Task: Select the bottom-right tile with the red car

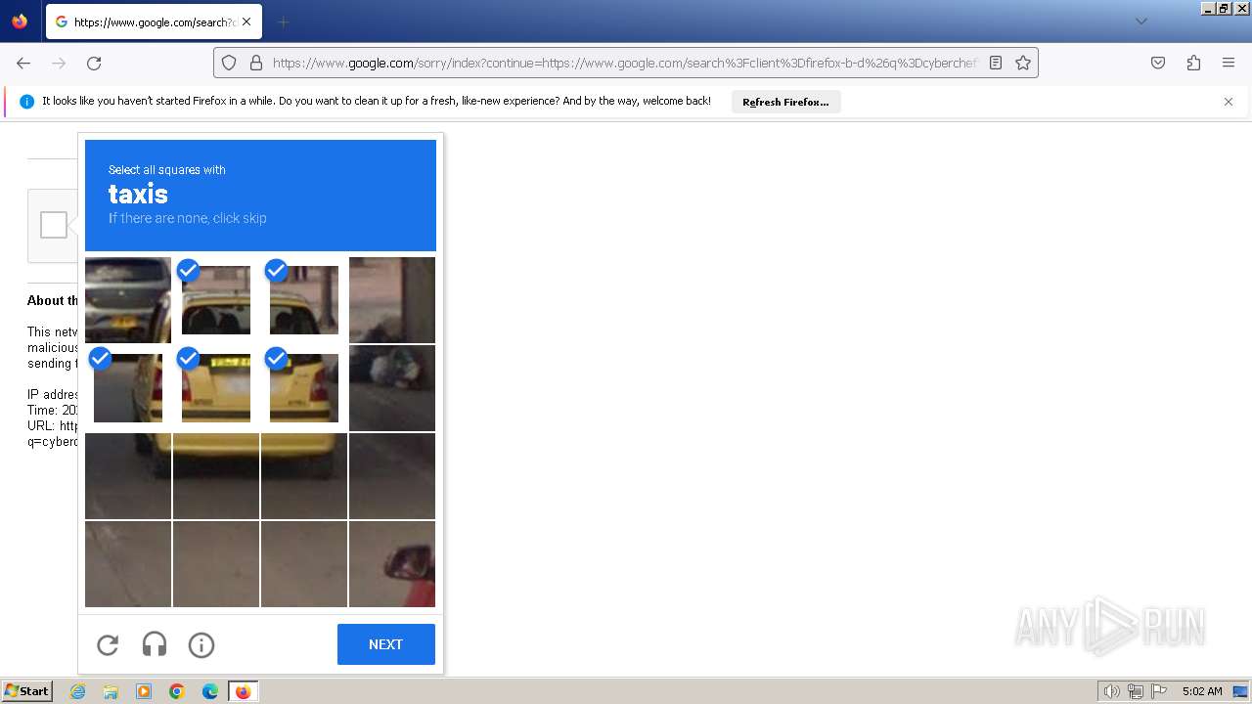Action: [x=392, y=564]
